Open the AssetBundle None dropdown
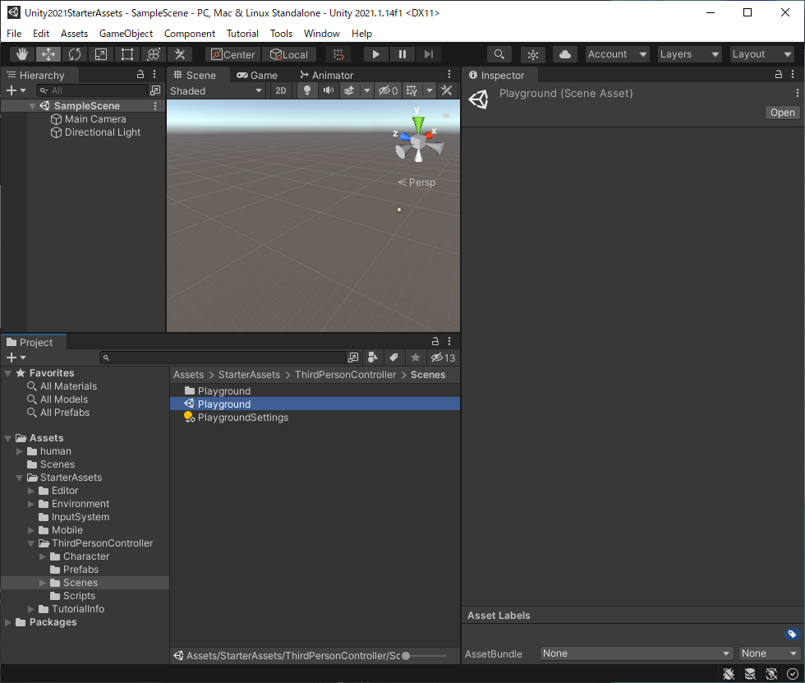Image resolution: width=805 pixels, height=683 pixels. (635, 653)
